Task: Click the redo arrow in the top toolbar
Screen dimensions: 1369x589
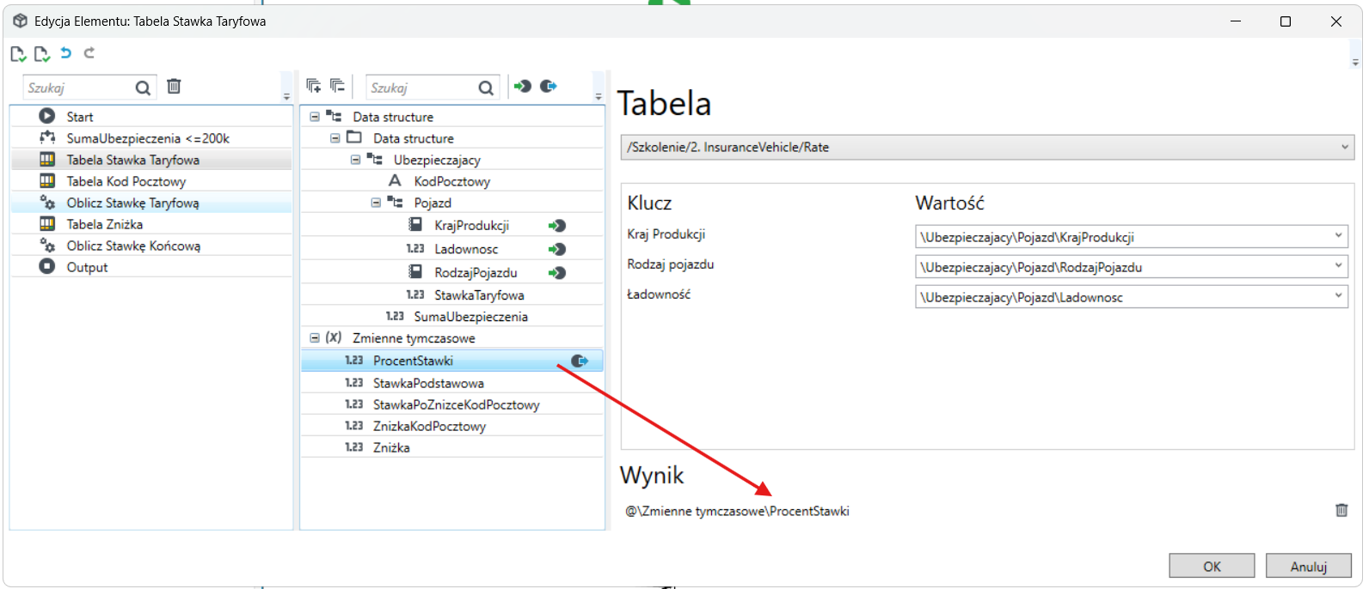Action: coord(89,53)
